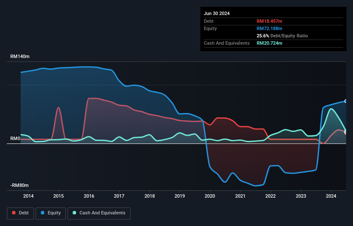Click the blue Equity legend dot
This screenshot has width=353, height=226.
pos(42,213)
